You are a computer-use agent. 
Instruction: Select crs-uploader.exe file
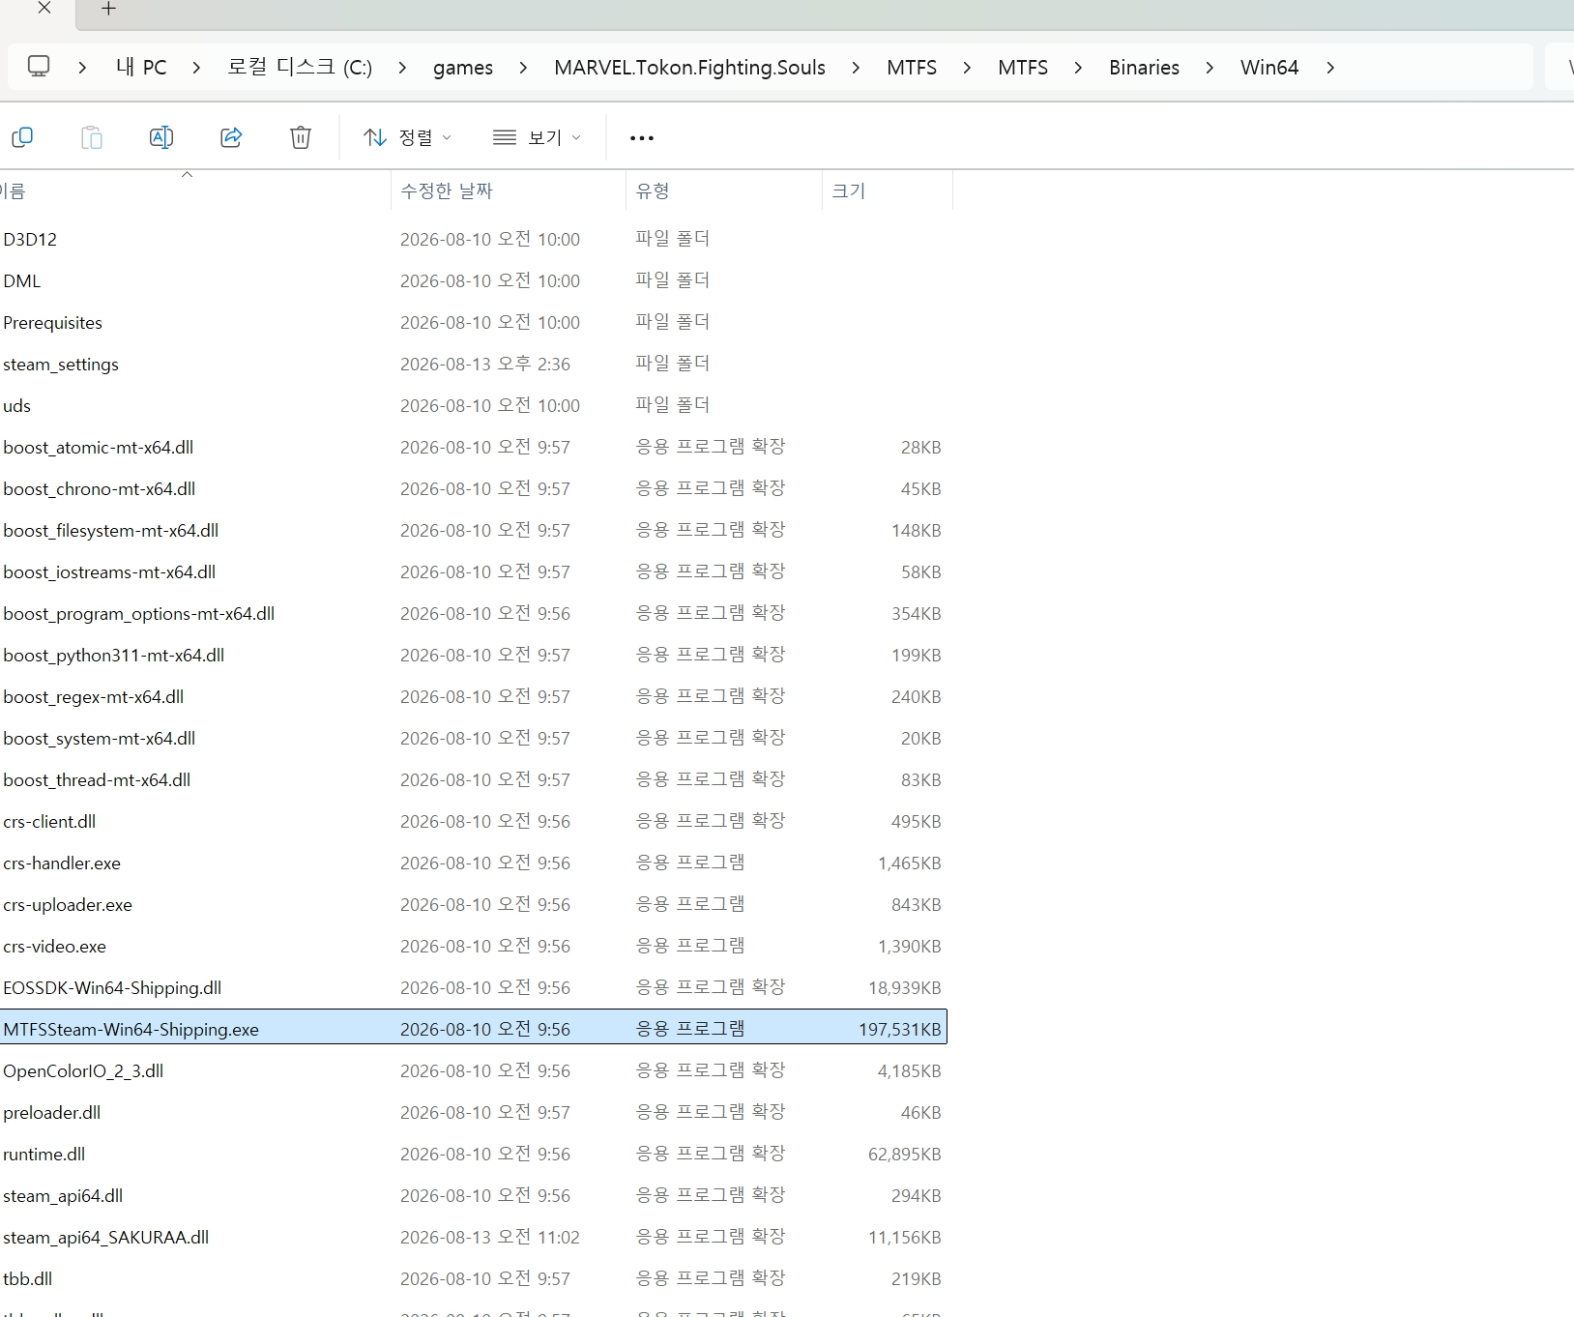pyautogui.click(x=474, y=904)
